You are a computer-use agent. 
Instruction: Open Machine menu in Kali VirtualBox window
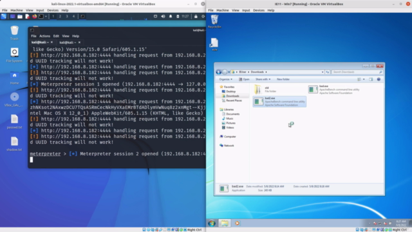pyautogui.click(x=17, y=10)
